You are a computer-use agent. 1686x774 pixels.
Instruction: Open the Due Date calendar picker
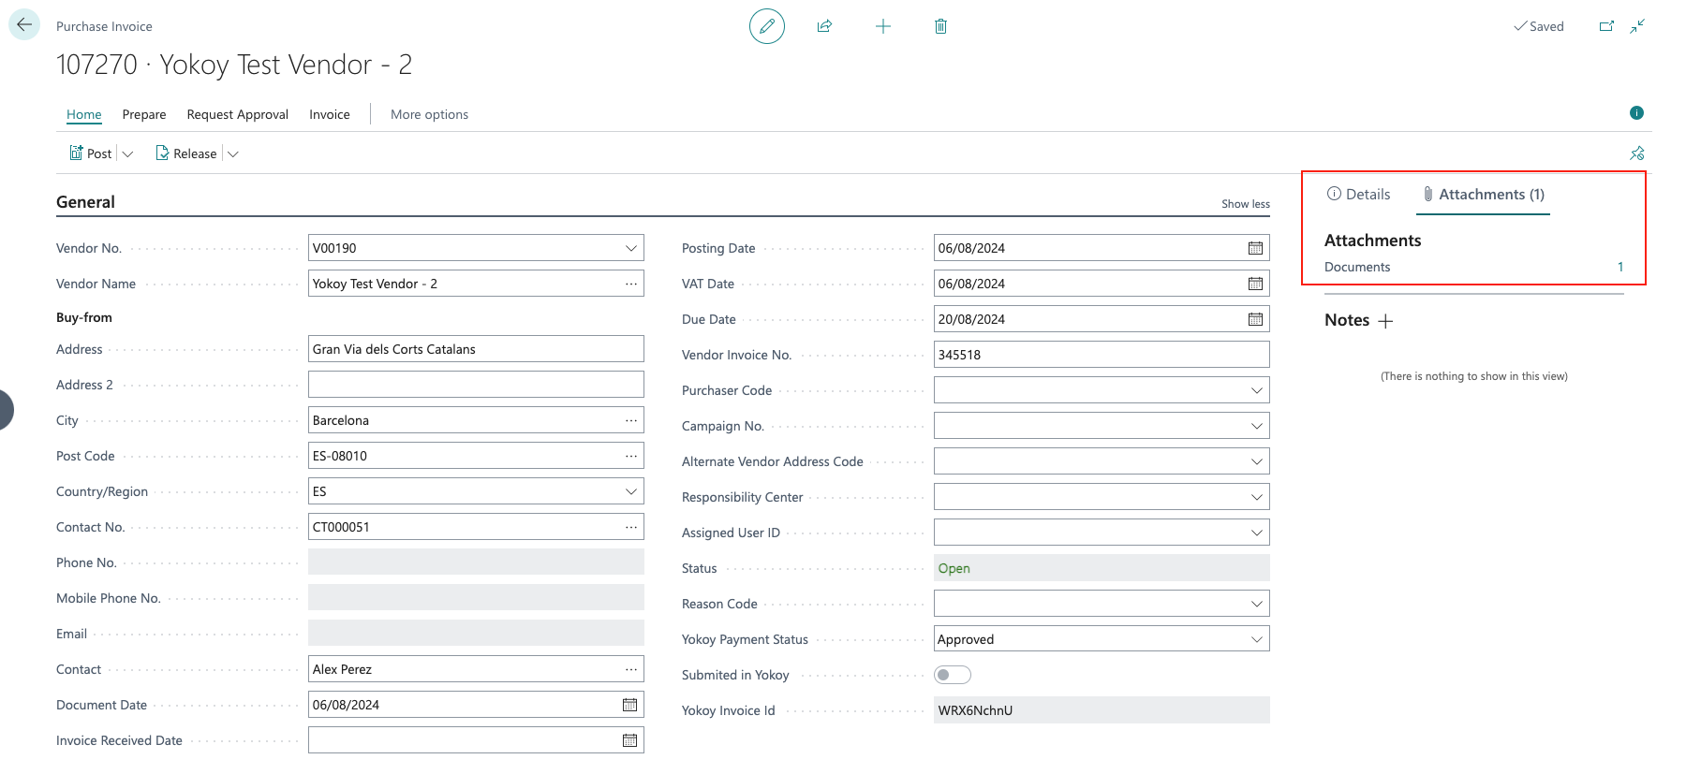click(x=1255, y=319)
